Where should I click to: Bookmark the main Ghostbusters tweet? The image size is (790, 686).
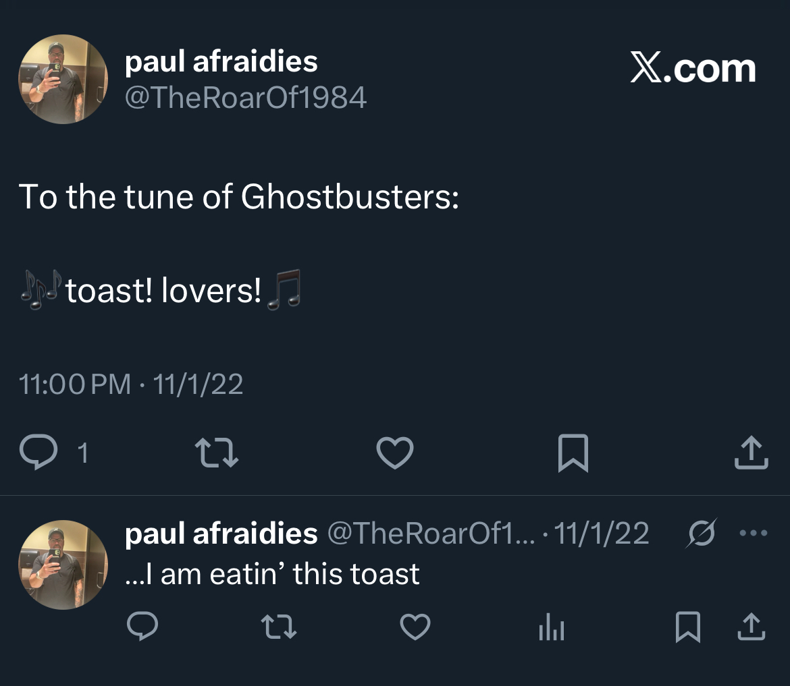573,453
